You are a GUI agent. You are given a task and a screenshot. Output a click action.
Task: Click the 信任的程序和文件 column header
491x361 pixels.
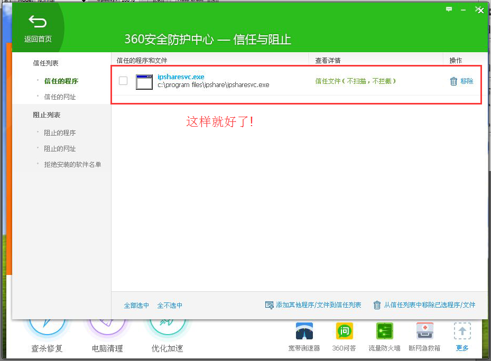tap(142, 60)
